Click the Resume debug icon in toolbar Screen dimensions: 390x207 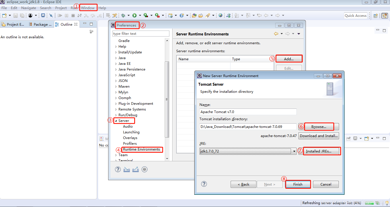coord(60,15)
